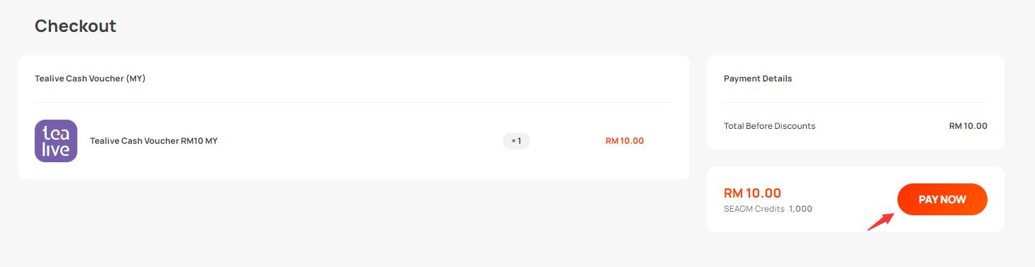Click the divider line below the voucher section title
This screenshot has width=1035, height=267.
[x=354, y=102]
